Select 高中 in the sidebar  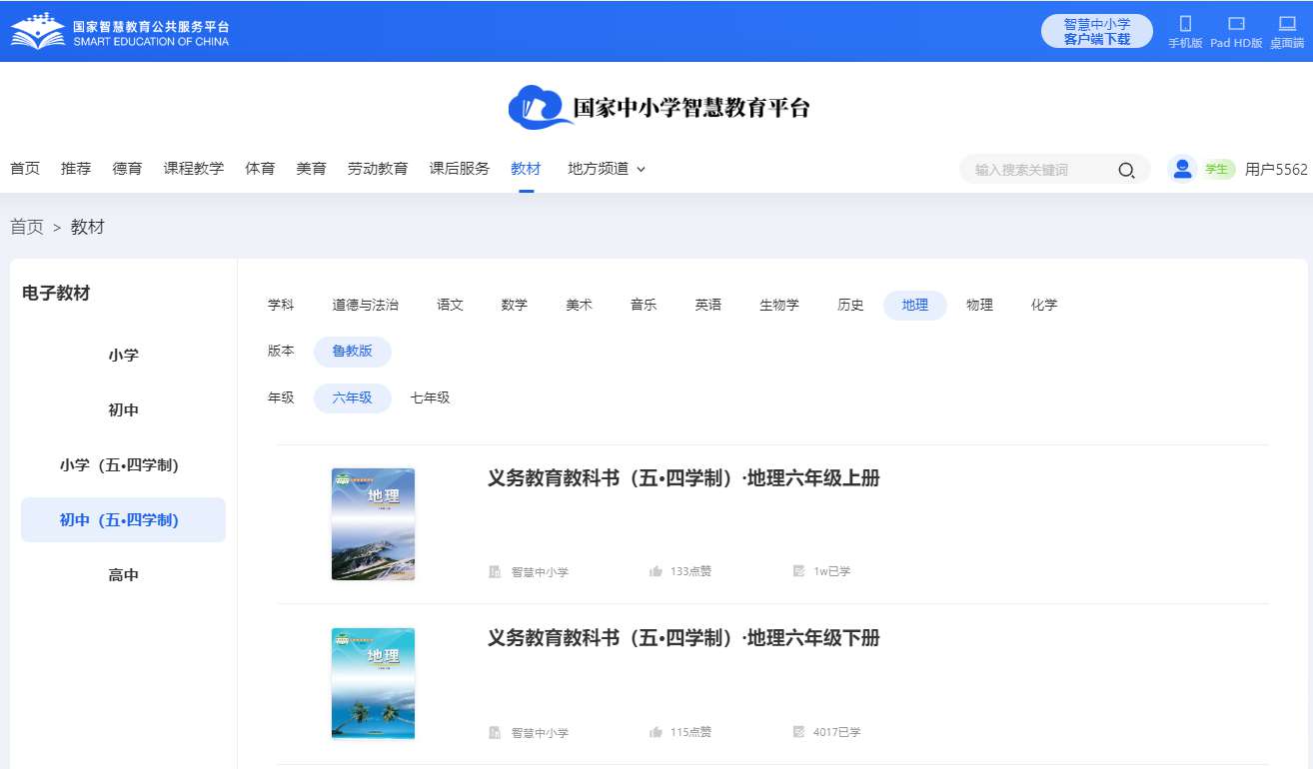coord(124,574)
